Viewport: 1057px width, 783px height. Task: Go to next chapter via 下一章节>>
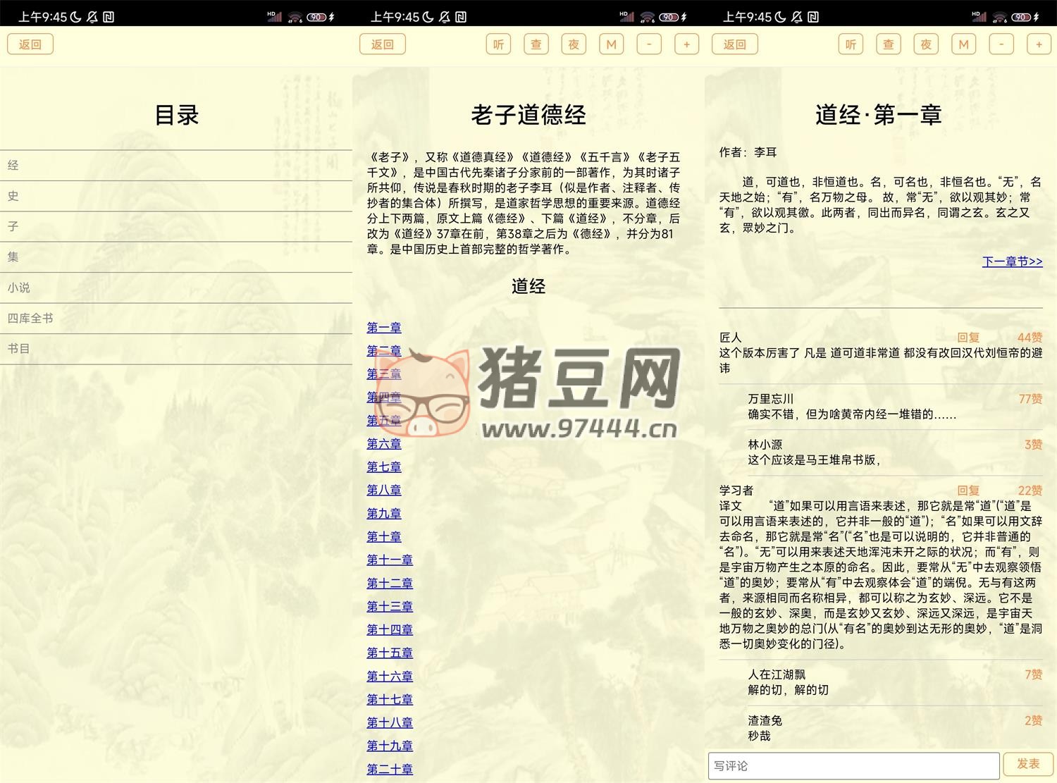1012,261
